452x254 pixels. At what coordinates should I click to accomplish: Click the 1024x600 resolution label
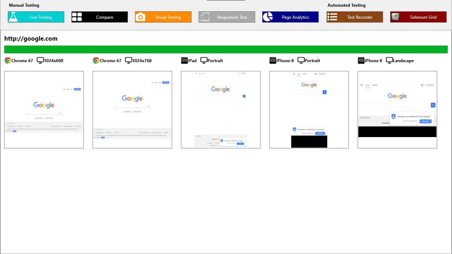54,61
